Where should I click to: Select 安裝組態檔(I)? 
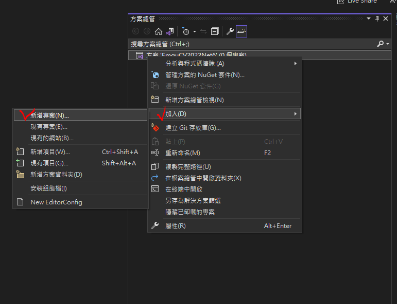click(80, 188)
